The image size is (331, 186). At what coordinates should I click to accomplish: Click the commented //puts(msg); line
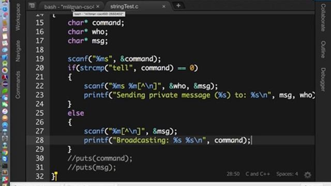(92, 167)
